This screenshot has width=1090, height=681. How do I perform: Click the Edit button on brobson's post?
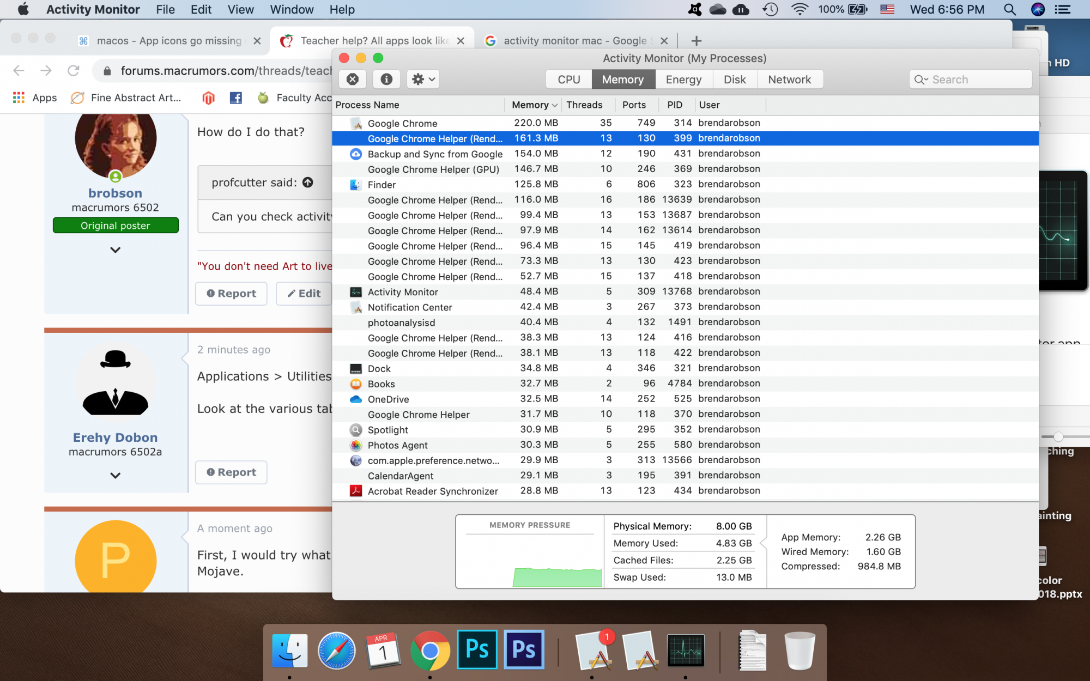304,294
